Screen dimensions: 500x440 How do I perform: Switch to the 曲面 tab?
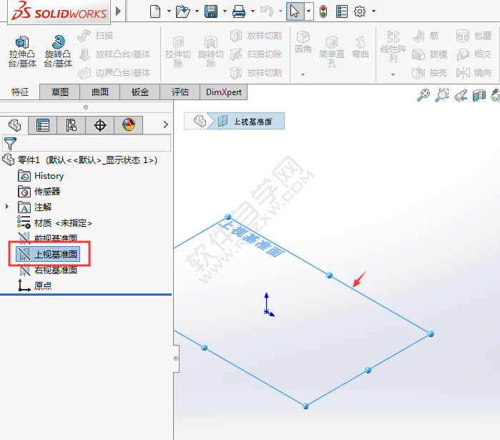[100, 92]
